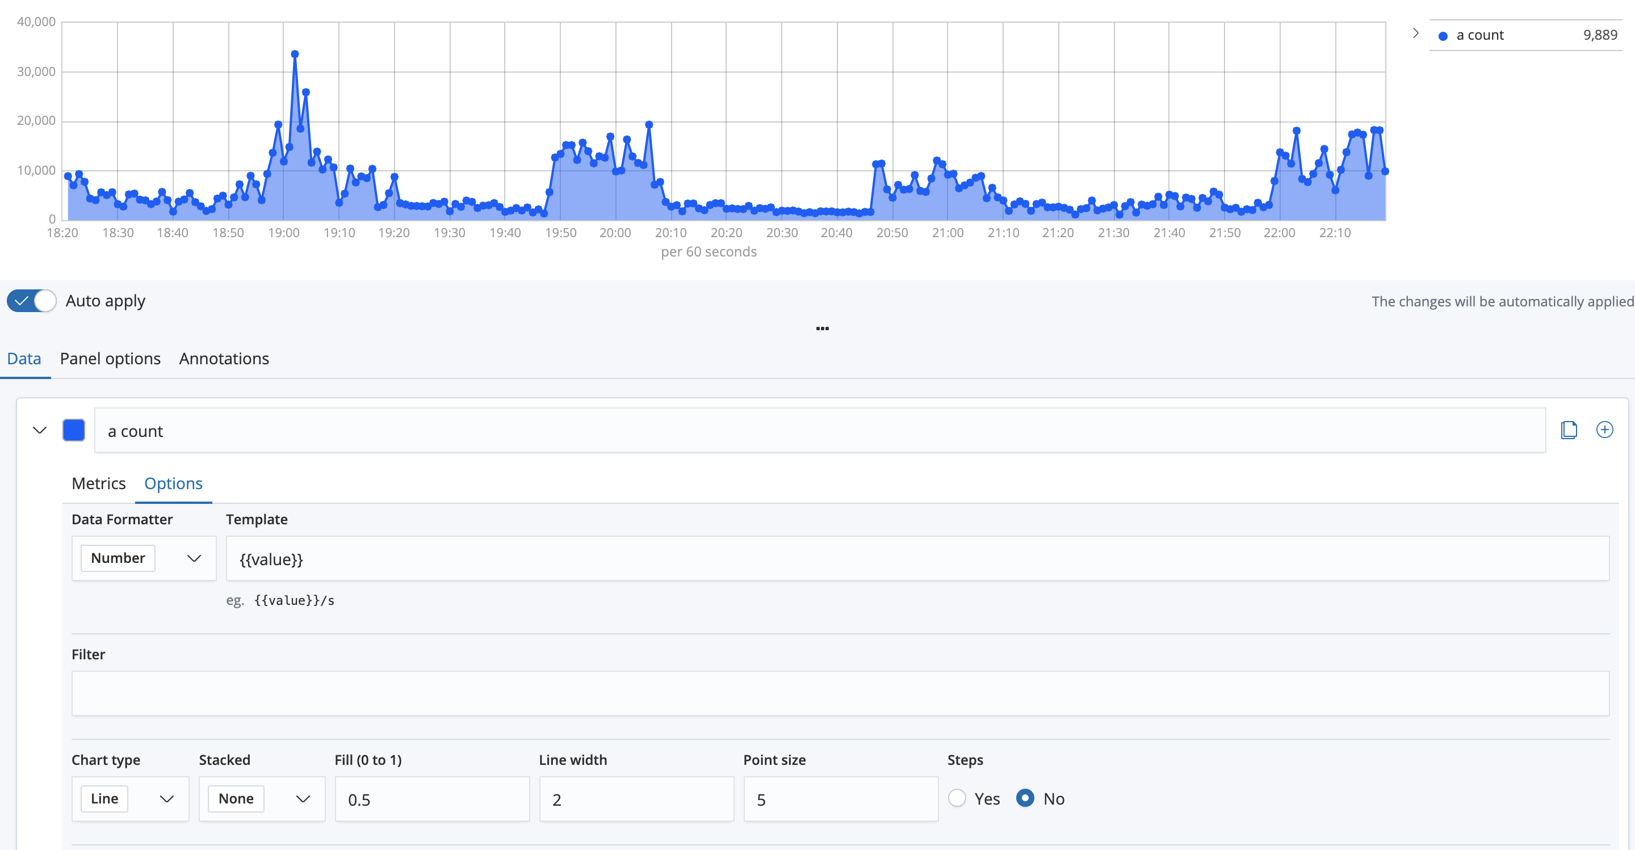This screenshot has height=850, width=1635.
Task: Select Yes for Steps
Action: 957,798
